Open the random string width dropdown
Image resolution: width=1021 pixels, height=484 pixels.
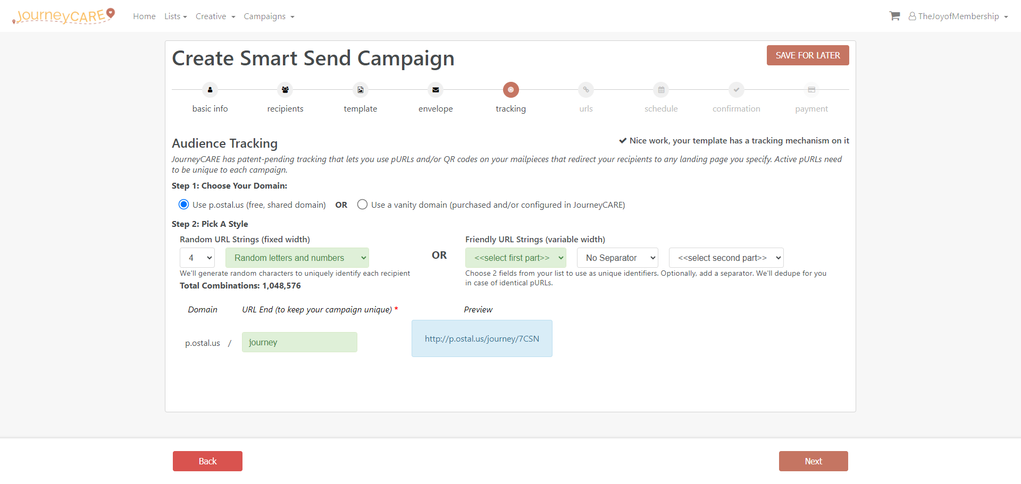click(197, 258)
